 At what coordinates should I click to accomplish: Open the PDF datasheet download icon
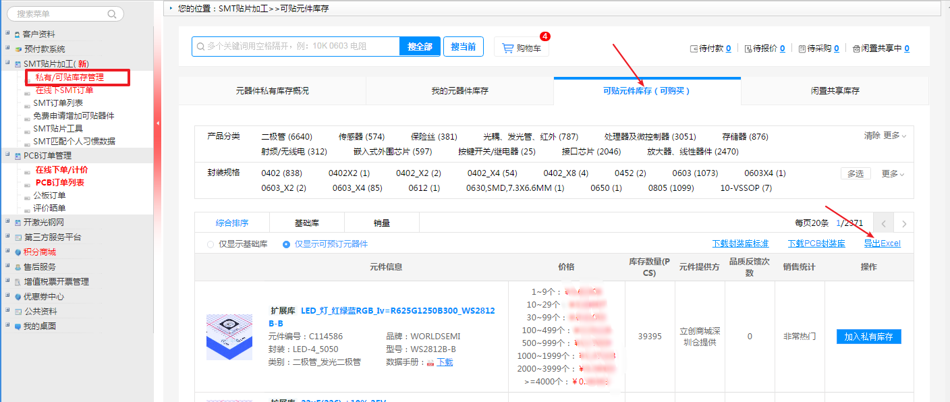pyautogui.click(x=430, y=362)
